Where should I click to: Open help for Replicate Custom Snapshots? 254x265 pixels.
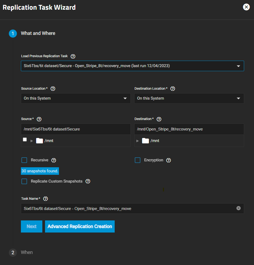click(x=88, y=181)
